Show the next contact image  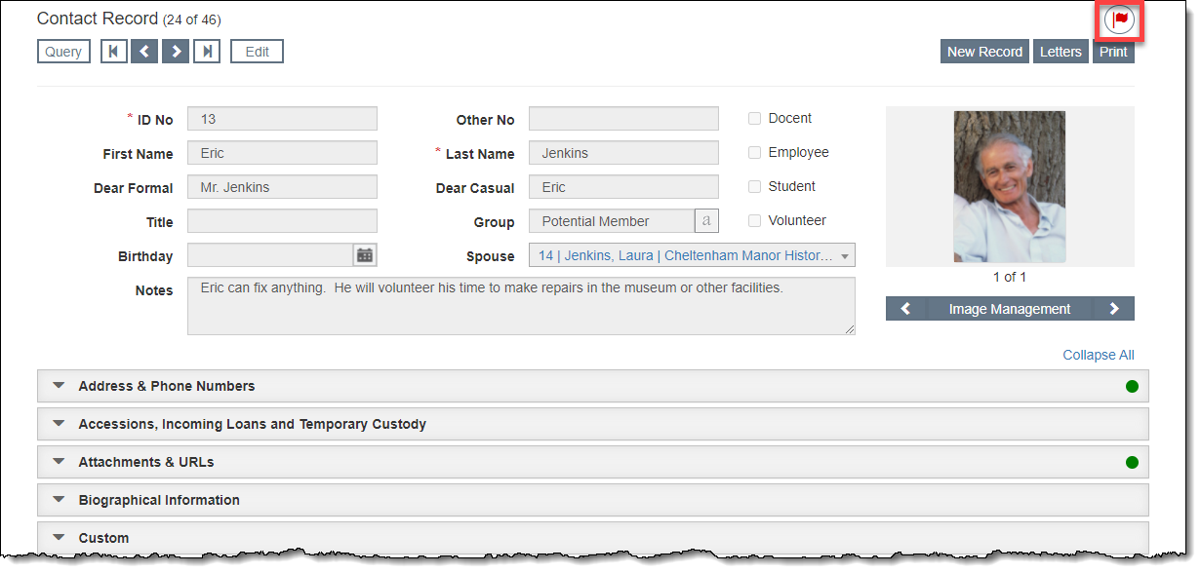tap(1114, 309)
